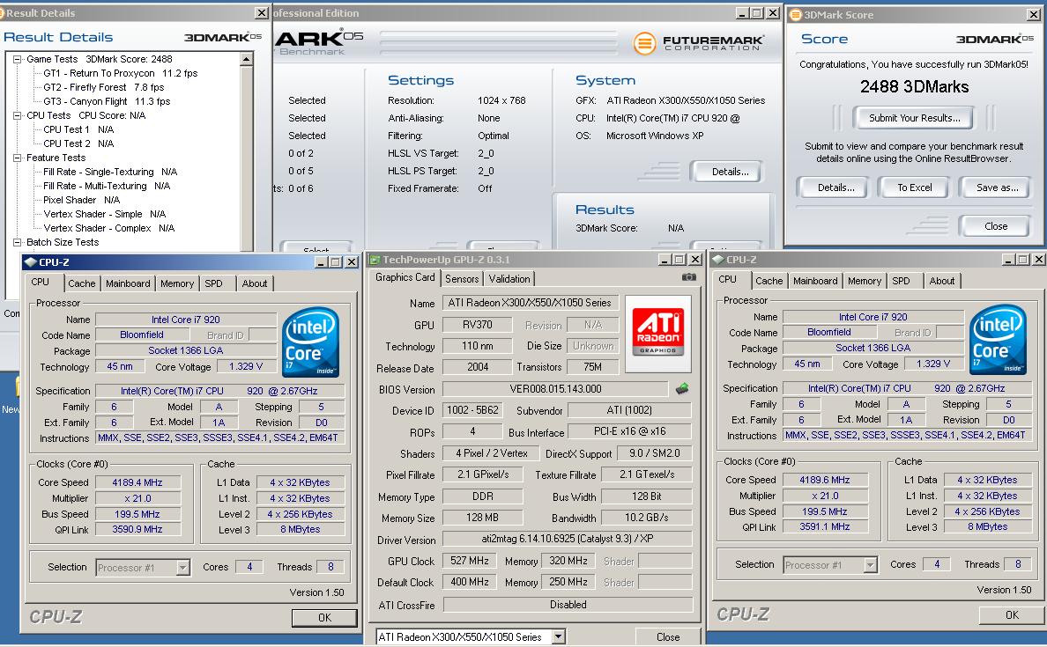The width and height of the screenshot is (1047, 647).
Task: Click Save as button in Score window
Action: pos(998,188)
